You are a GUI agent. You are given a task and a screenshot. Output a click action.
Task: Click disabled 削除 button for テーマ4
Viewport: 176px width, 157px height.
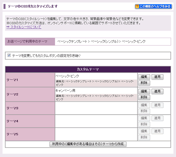point(144,124)
